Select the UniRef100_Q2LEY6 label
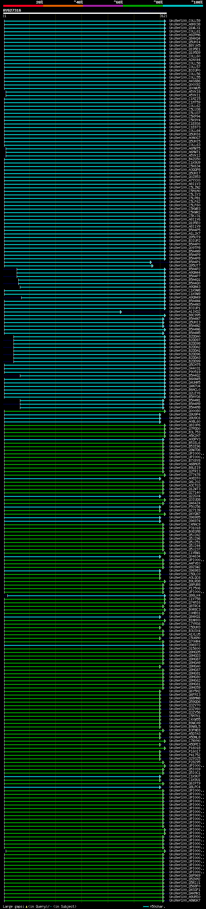This screenshot has height=909, width=206. point(185,393)
